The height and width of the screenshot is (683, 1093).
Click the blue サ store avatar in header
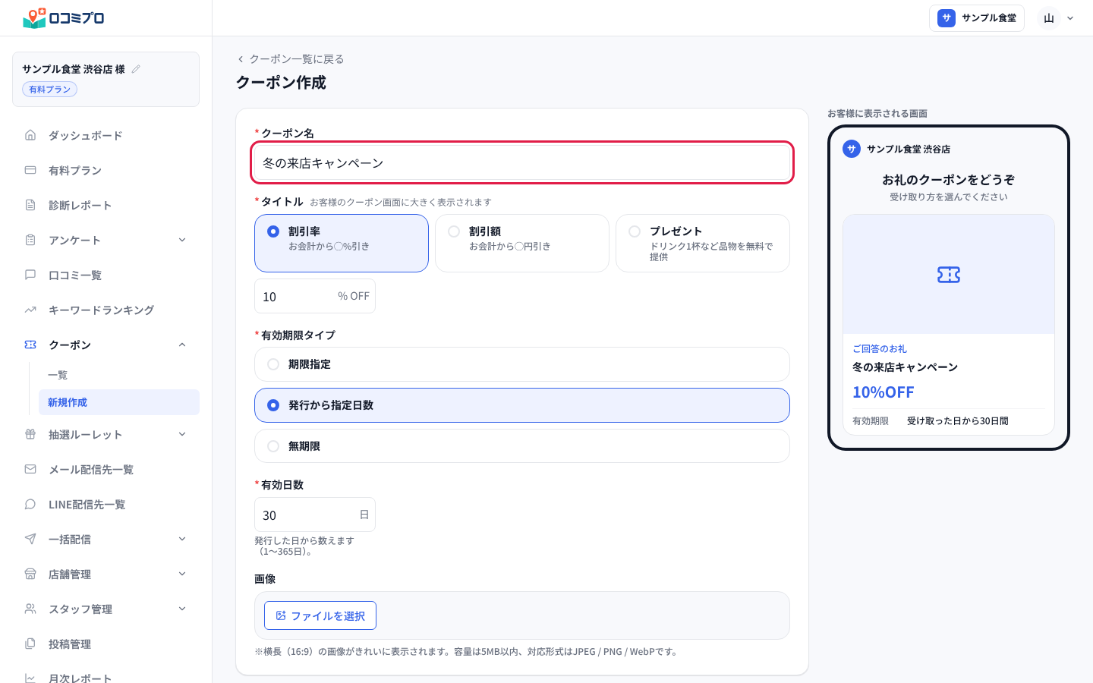tap(947, 18)
